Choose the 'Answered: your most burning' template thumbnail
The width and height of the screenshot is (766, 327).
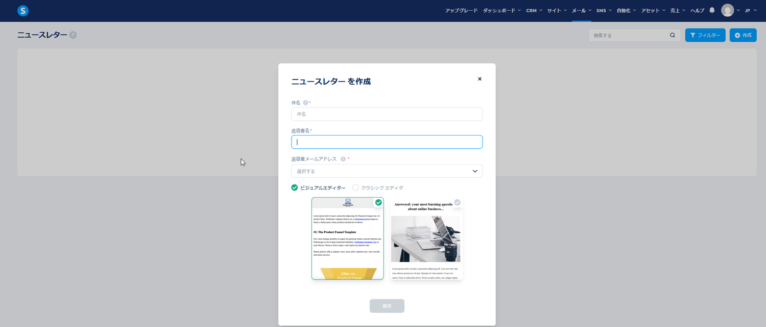(426, 238)
